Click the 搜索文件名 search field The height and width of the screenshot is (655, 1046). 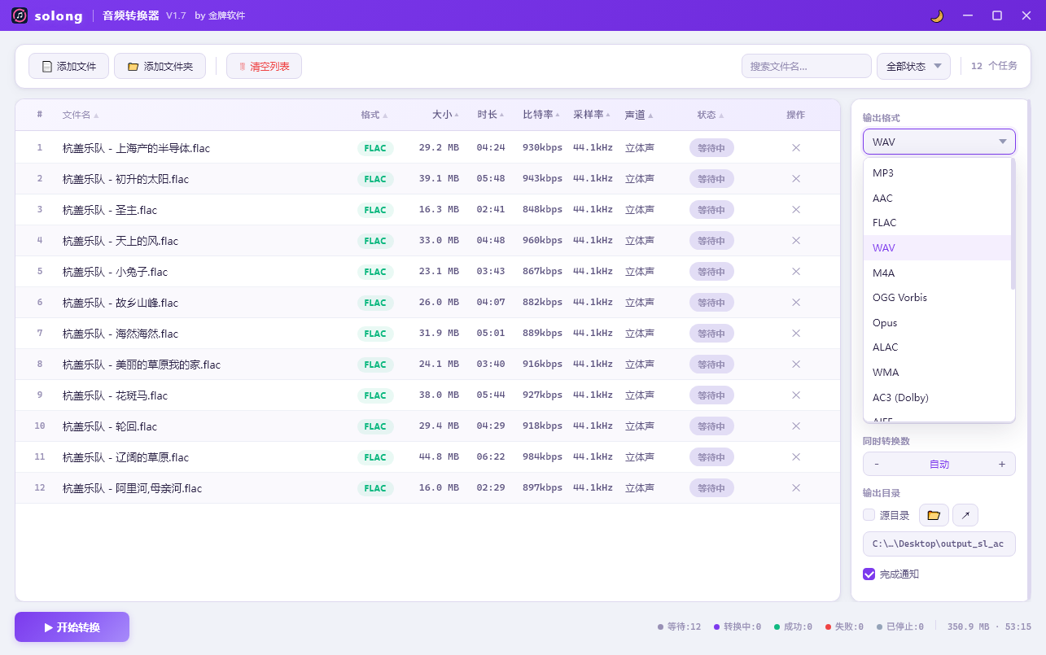click(x=806, y=66)
